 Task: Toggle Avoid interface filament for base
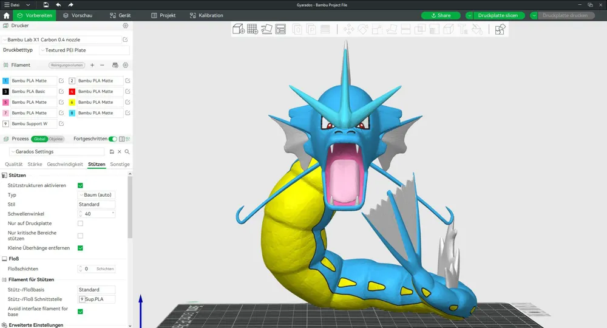[80, 312]
